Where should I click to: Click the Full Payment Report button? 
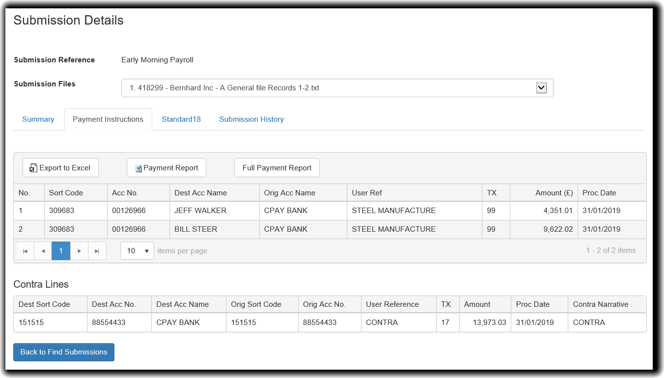[277, 168]
